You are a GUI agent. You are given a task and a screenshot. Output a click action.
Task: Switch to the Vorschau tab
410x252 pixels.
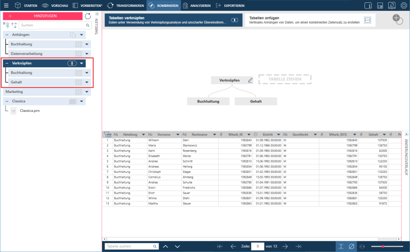pos(55,5)
